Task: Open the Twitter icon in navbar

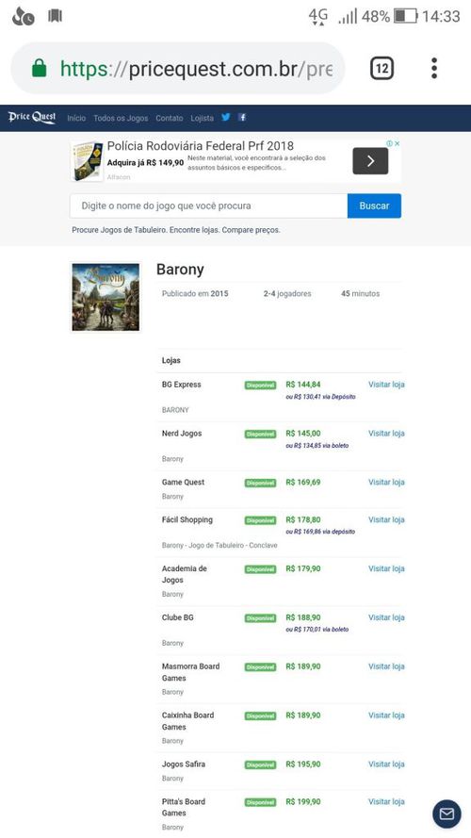Action: pos(226,118)
